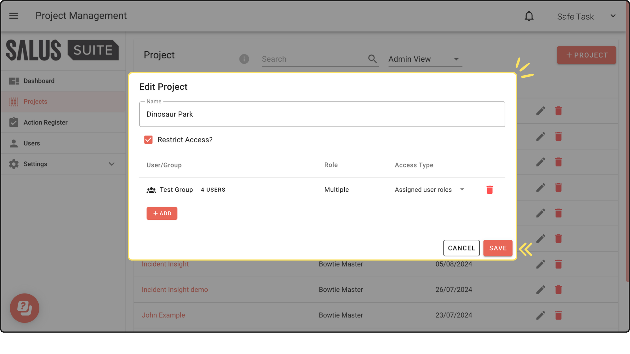Go to Dashboard in sidebar

(39, 81)
